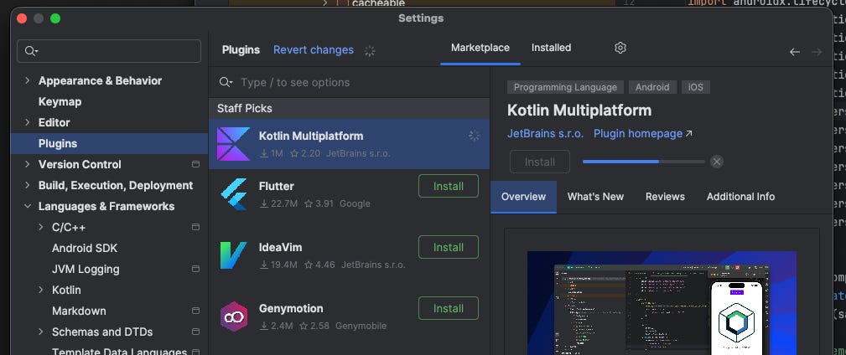The height and width of the screenshot is (355, 846).
Task: Click the Staff Picks section header
Action: [349, 108]
